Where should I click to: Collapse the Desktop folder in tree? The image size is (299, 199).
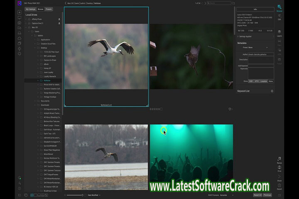click(35, 48)
